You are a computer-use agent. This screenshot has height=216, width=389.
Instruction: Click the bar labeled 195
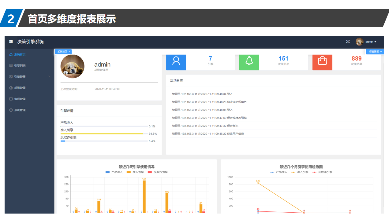click(167, 203)
